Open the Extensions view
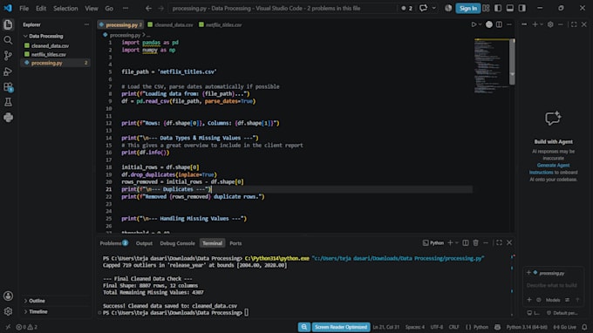Image resolution: width=593 pixels, height=333 pixels. click(8, 87)
